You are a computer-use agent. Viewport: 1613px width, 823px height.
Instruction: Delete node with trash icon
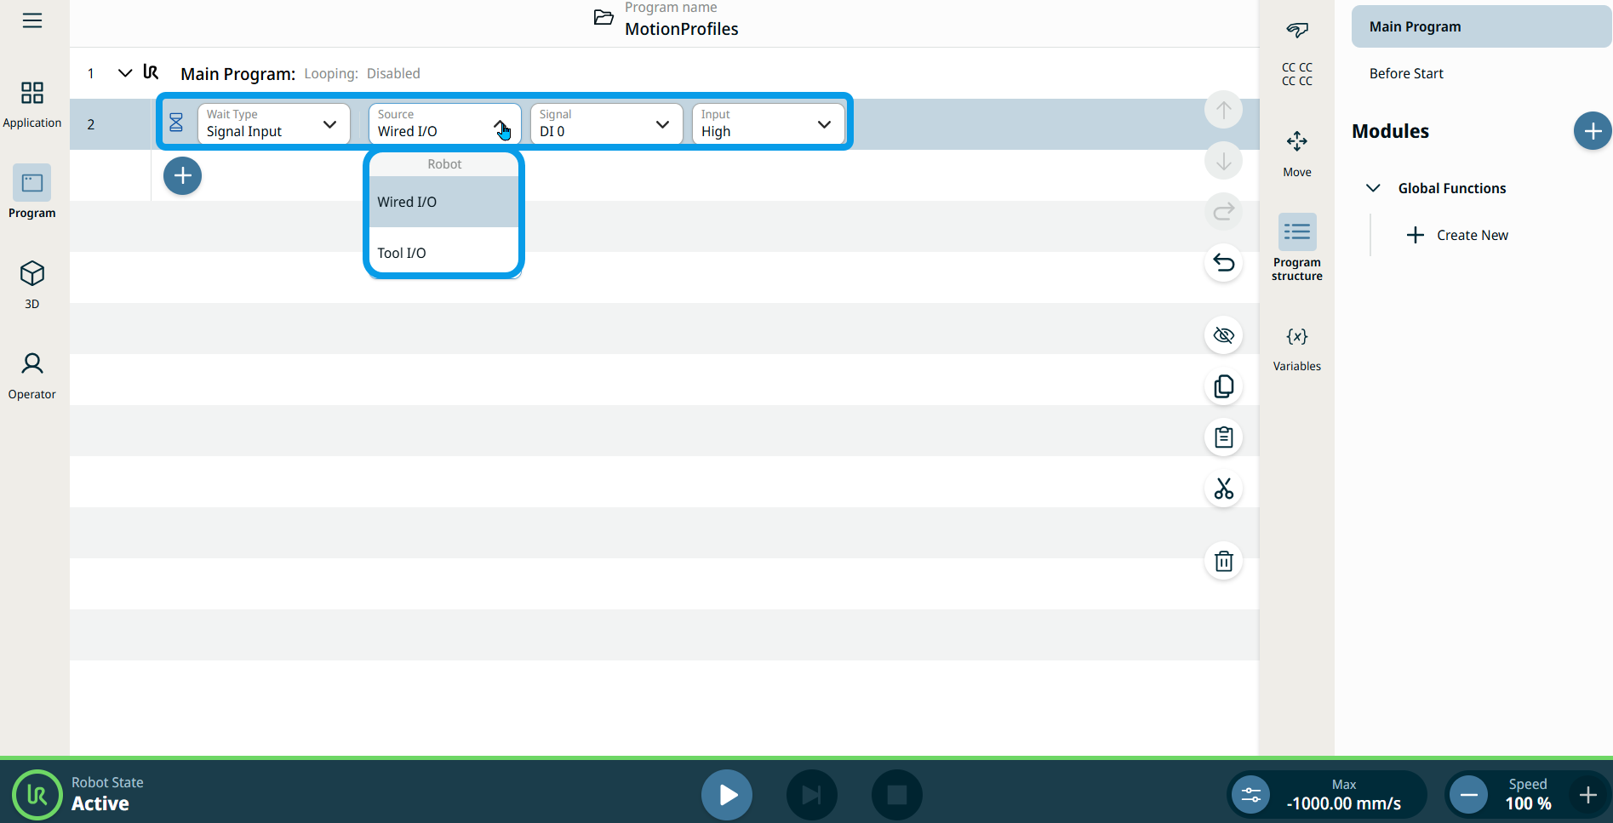(1223, 561)
